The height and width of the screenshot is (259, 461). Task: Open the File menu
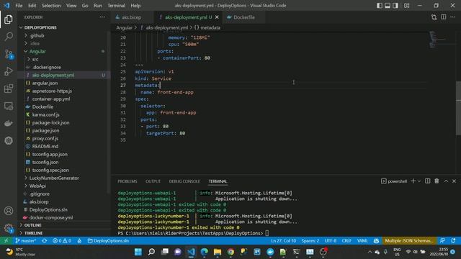(19, 6)
